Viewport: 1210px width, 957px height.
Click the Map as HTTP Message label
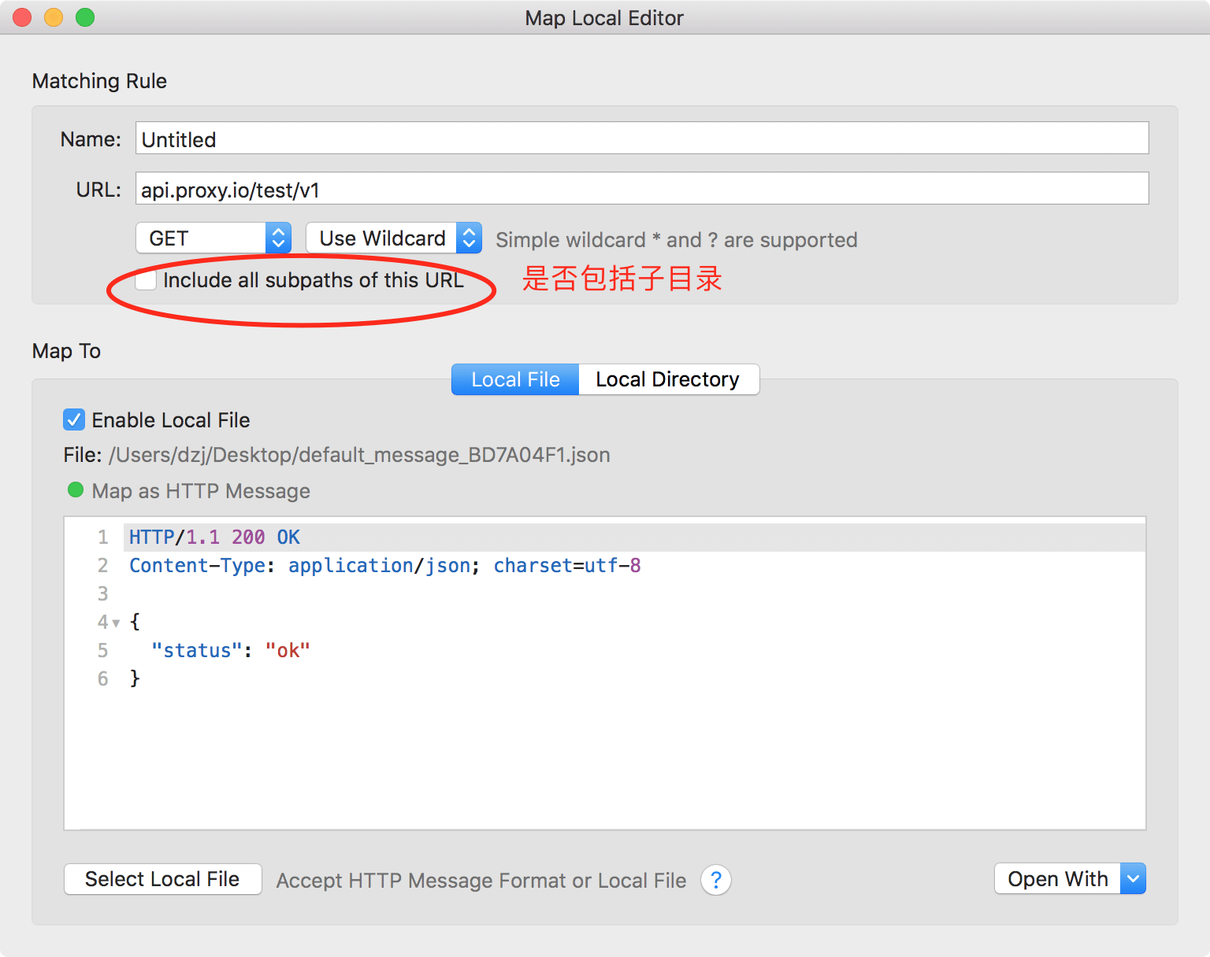[201, 491]
